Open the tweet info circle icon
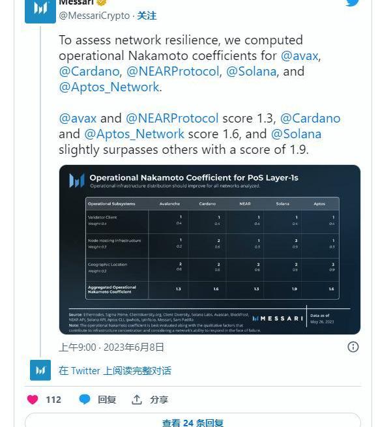Viewport: 378px width, 427px height. [x=353, y=347]
